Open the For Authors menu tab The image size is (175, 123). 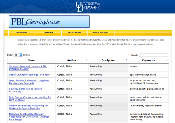pyautogui.click(x=74, y=32)
